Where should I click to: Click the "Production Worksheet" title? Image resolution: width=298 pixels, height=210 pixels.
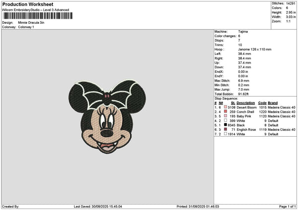28,4
